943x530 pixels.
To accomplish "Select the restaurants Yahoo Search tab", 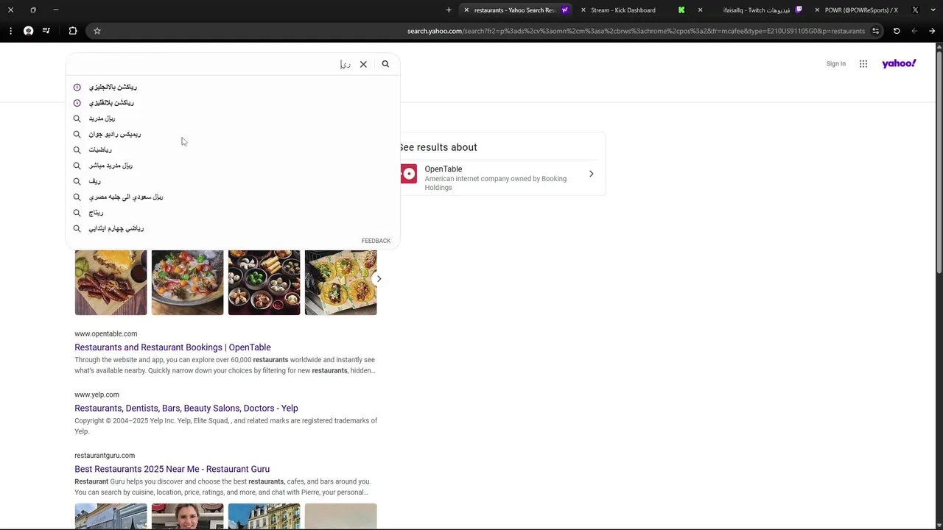I will pos(514,10).
